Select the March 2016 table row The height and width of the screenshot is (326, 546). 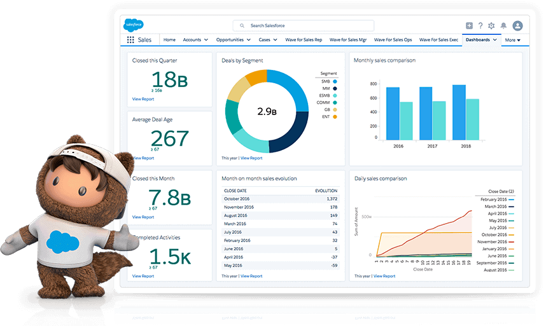point(281,224)
